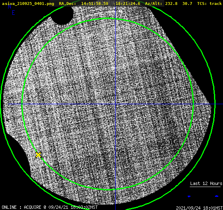Click the right blue marker under Last 12 Hours
The height and width of the screenshot is (210, 223).
tap(216, 196)
